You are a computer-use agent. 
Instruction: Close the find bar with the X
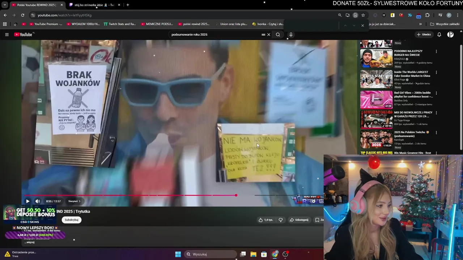pyautogui.click(x=362, y=25)
